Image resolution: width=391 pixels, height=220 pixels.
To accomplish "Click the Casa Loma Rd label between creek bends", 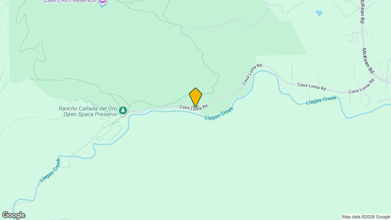I will point(312,86).
